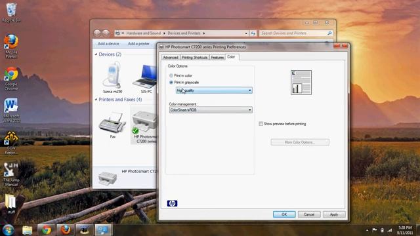Show hidden tray icons arrow
This screenshot has width=420, height=236.
point(367,230)
